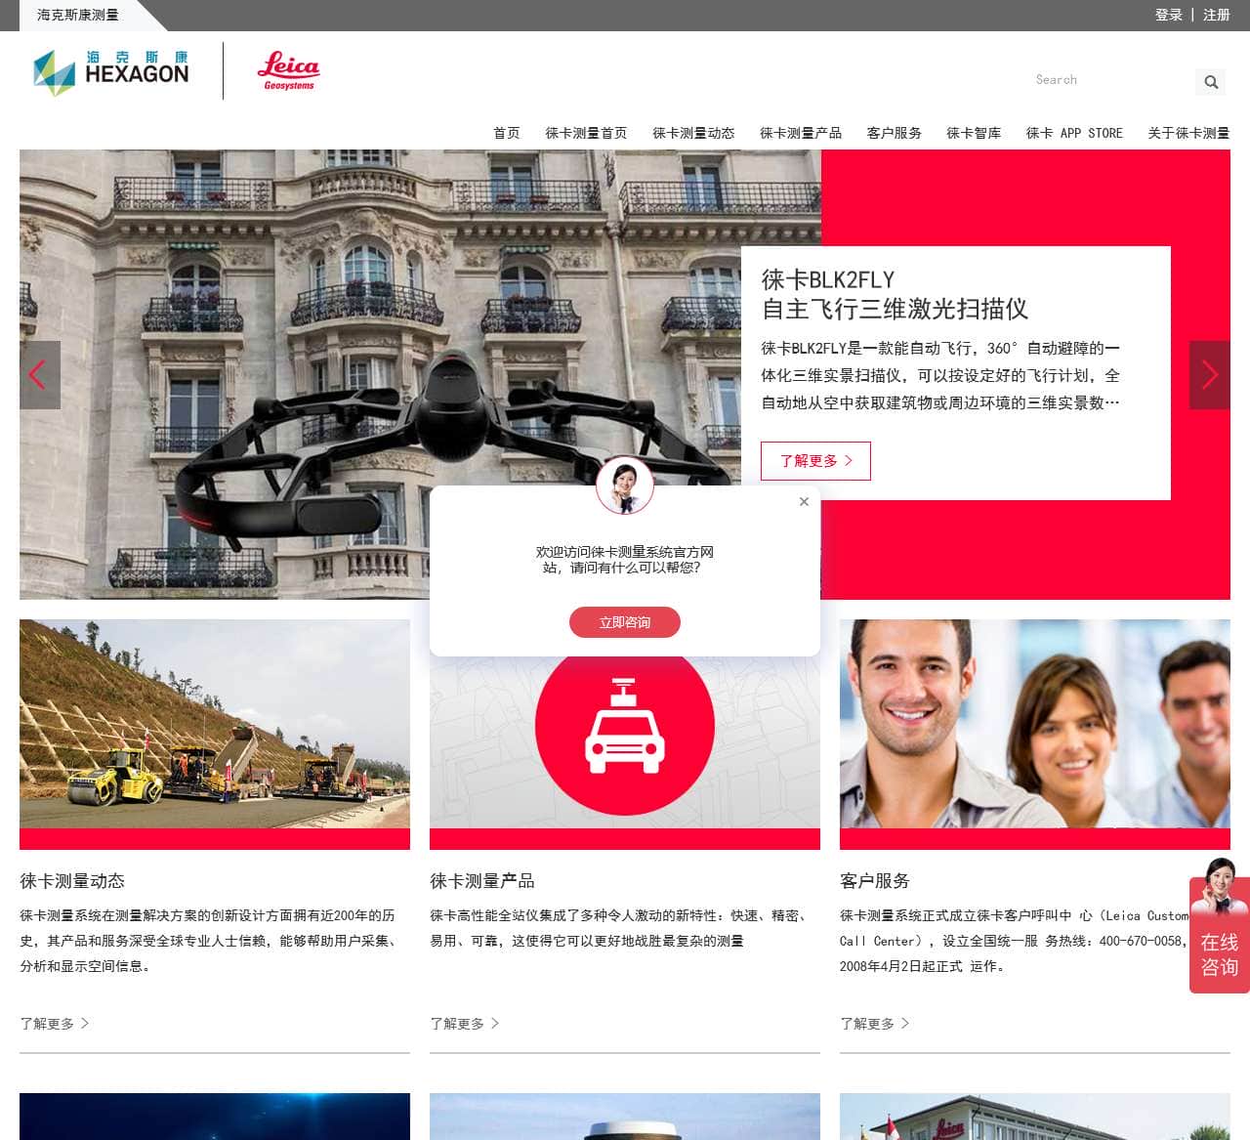
Task: Open the 徕卡测量产品 menu item
Action: click(x=801, y=133)
